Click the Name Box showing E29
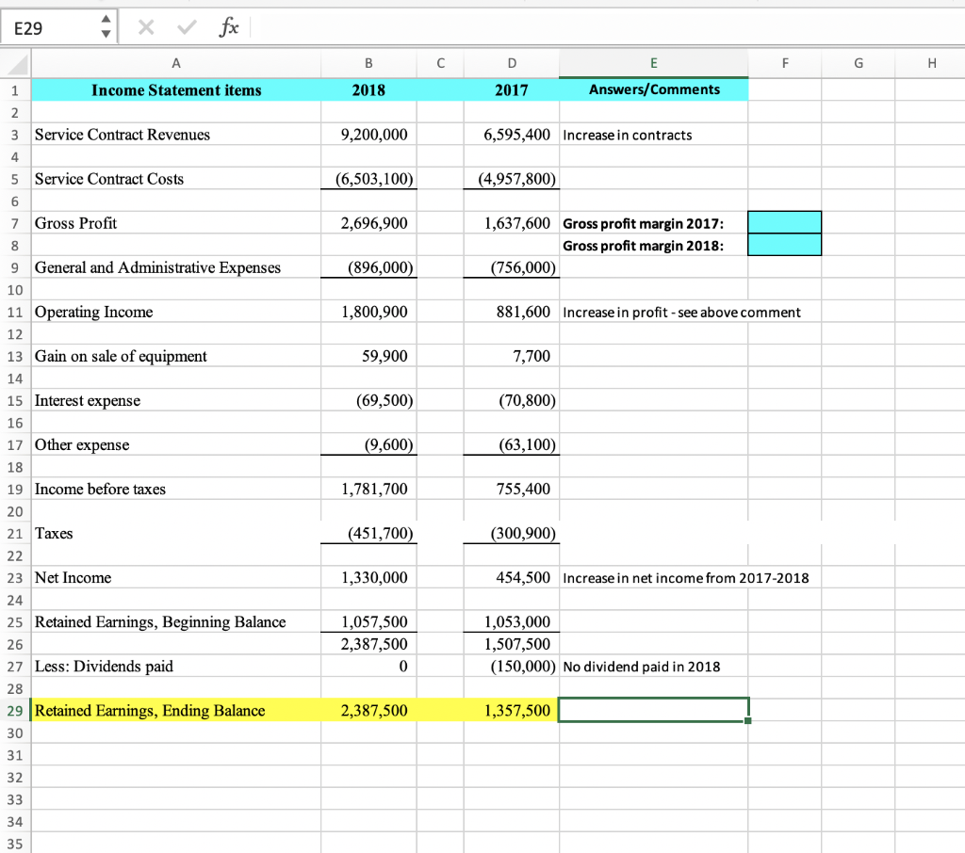The width and height of the screenshot is (965, 853). (x=47, y=29)
